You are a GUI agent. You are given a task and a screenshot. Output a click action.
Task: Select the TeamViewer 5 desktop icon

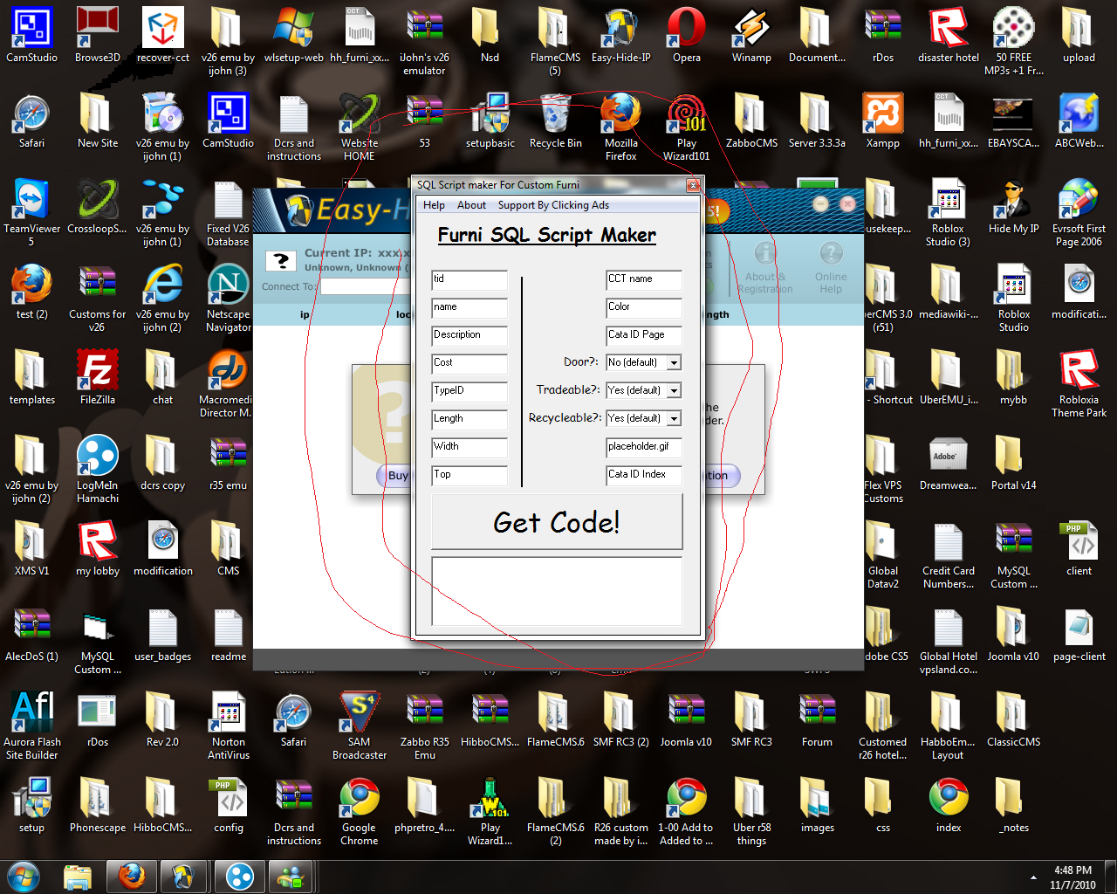[31, 214]
